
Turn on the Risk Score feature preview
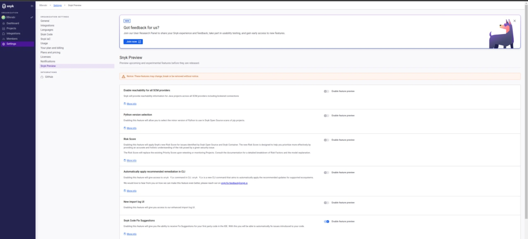(326, 140)
